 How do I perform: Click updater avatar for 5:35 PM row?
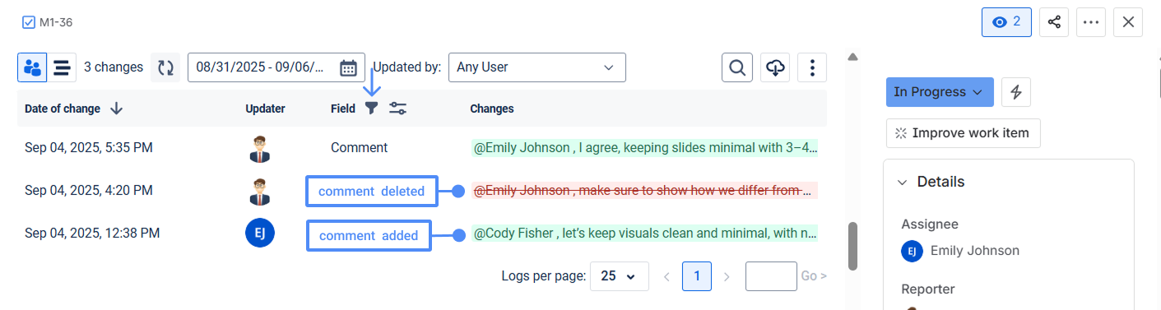(x=260, y=148)
